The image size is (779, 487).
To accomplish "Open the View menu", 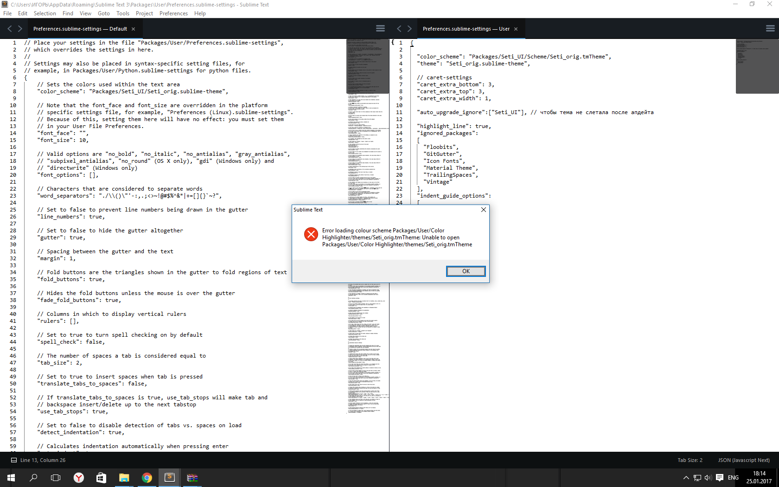I will [x=85, y=13].
